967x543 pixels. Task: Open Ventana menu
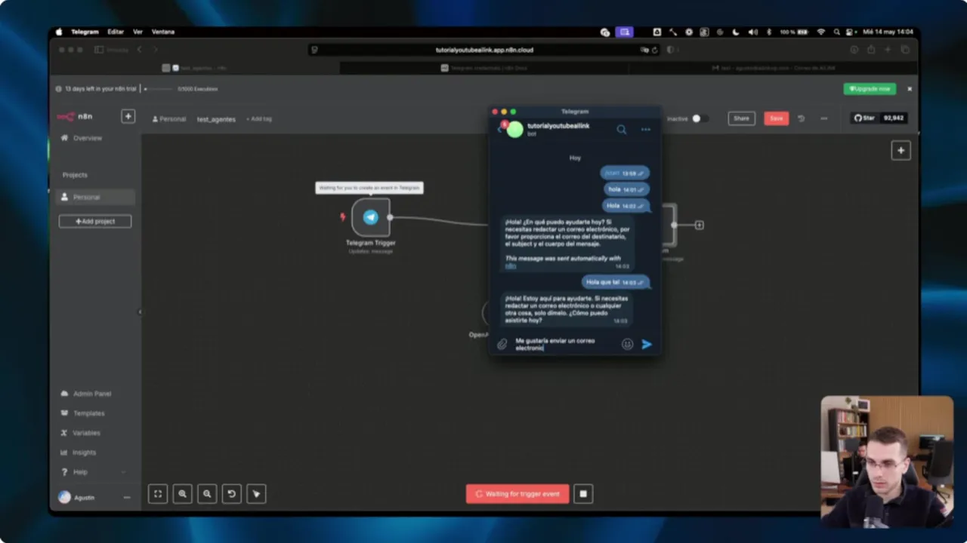pyautogui.click(x=163, y=32)
